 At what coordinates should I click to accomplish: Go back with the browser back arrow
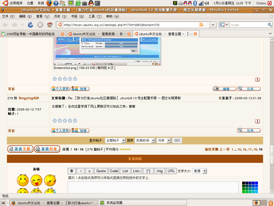(5, 25)
